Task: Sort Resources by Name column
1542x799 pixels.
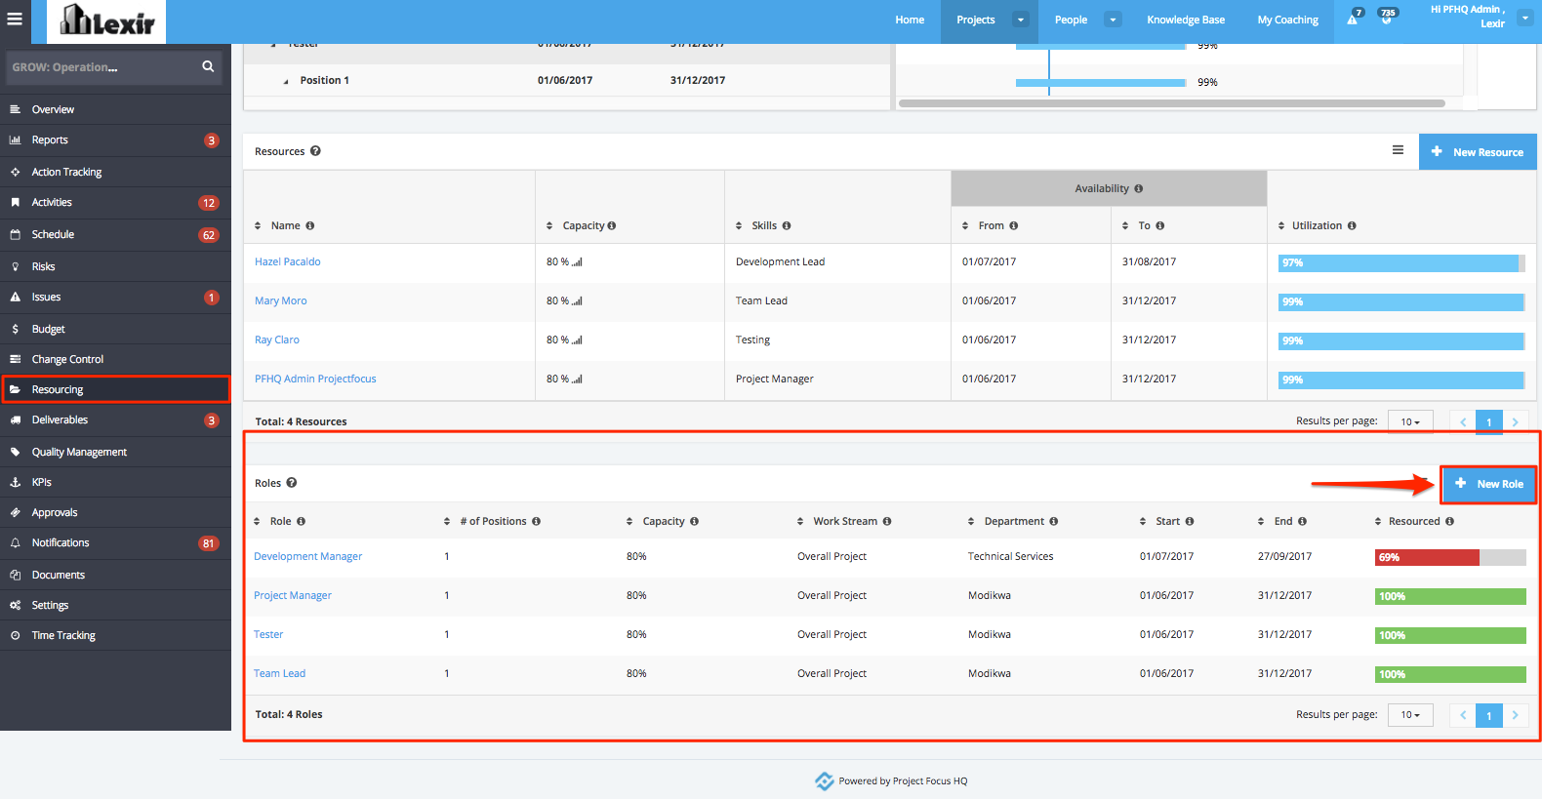Action: [258, 225]
